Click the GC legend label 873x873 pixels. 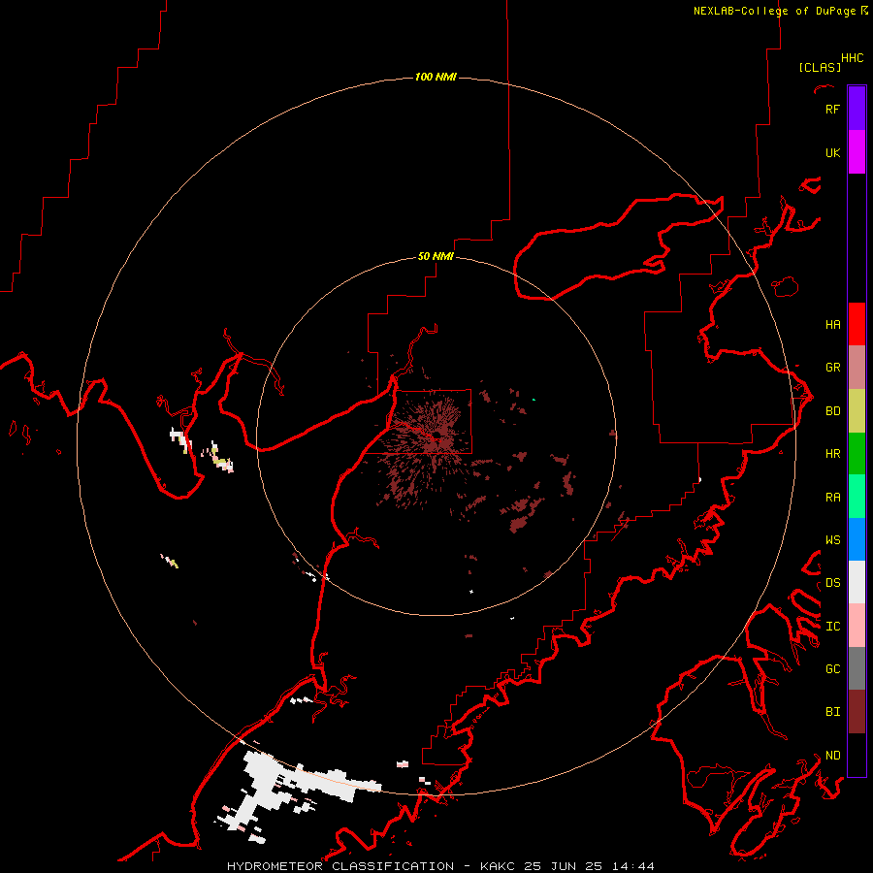pyautogui.click(x=832, y=669)
